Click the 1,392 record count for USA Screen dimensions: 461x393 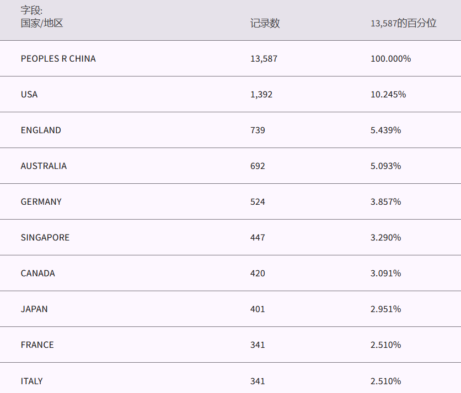pos(261,94)
